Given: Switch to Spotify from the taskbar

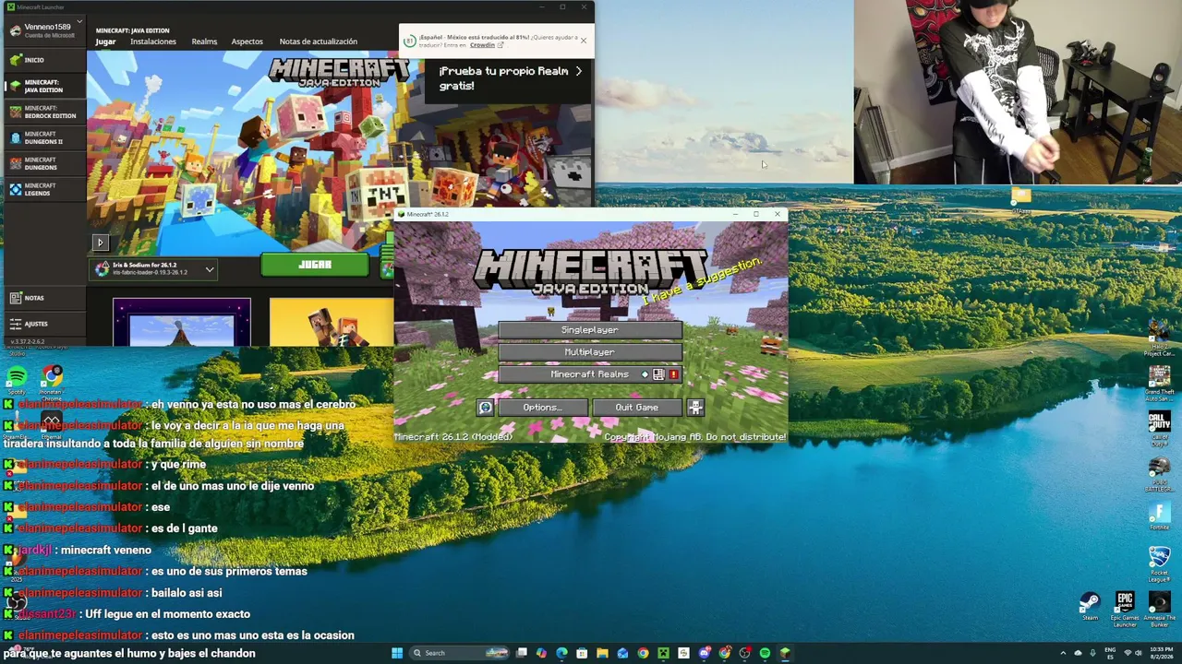Looking at the screenshot, I should click(x=765, y=653).
